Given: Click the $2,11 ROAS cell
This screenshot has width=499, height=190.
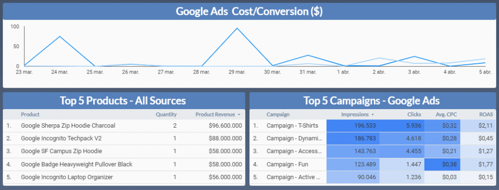Looking at the screenshot, I should click(478, 126).
